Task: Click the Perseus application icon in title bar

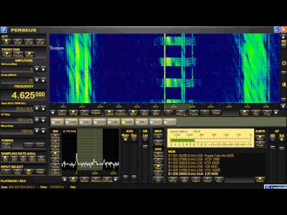Action: 4,30
